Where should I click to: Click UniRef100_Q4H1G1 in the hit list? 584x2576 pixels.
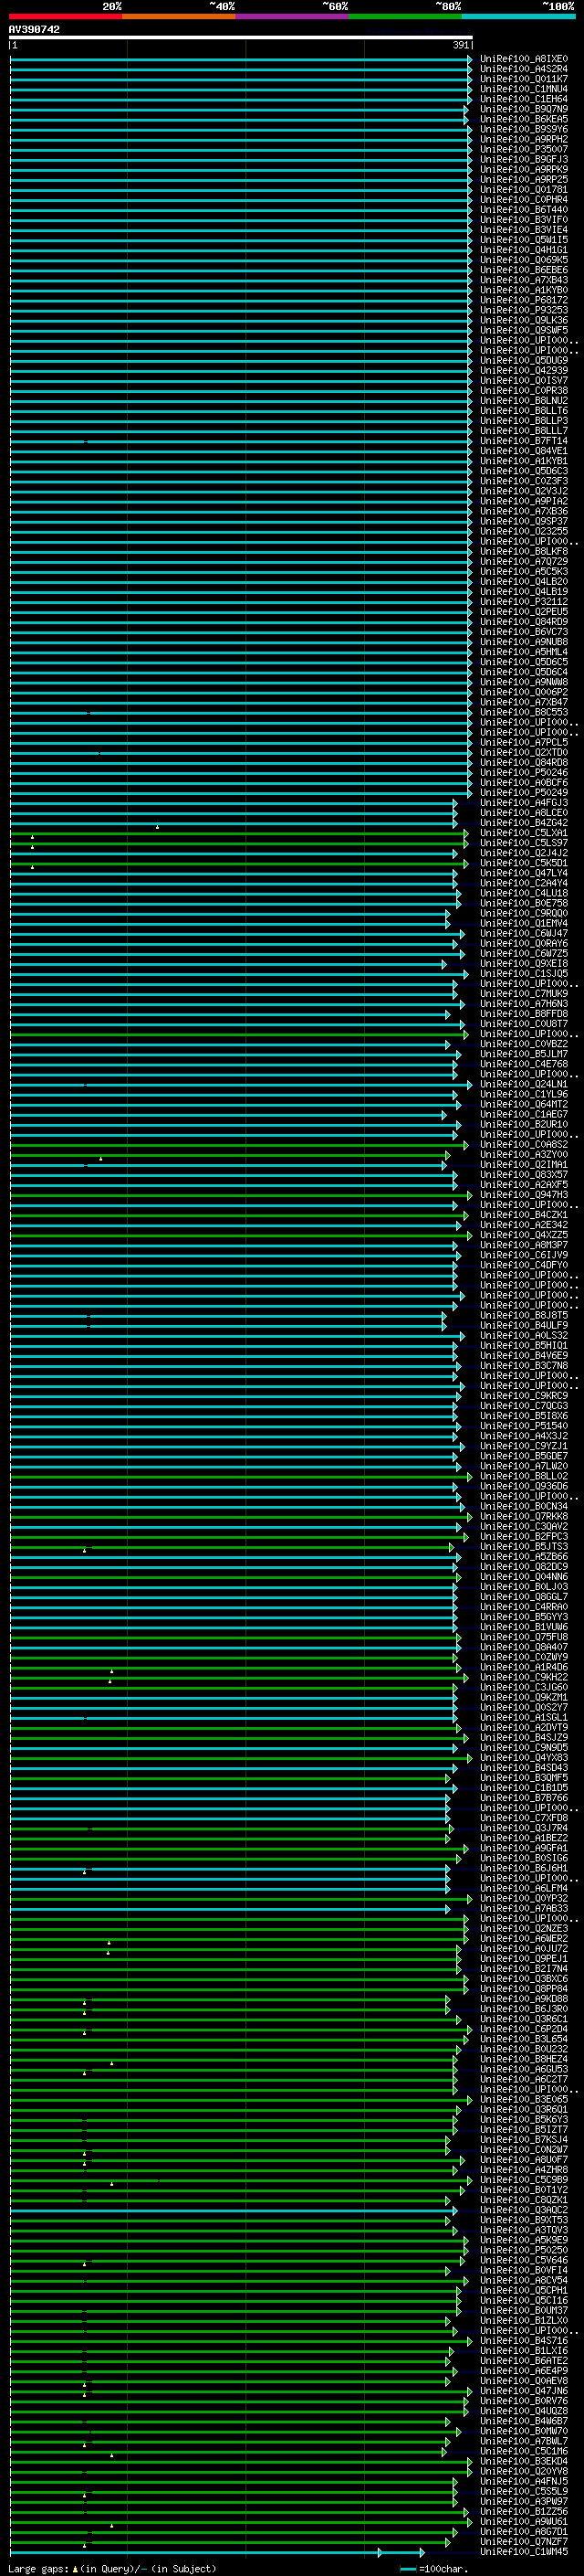point(524,250)
